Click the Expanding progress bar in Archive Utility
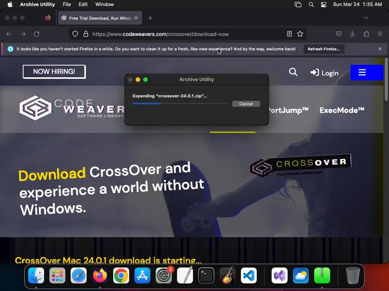Viewport: 389px width, 291px height. pos(180,104)
